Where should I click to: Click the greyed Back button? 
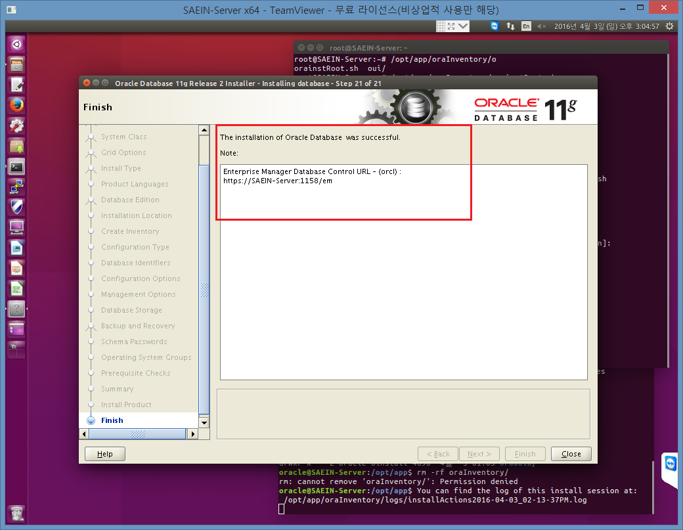tap(438, 454)
